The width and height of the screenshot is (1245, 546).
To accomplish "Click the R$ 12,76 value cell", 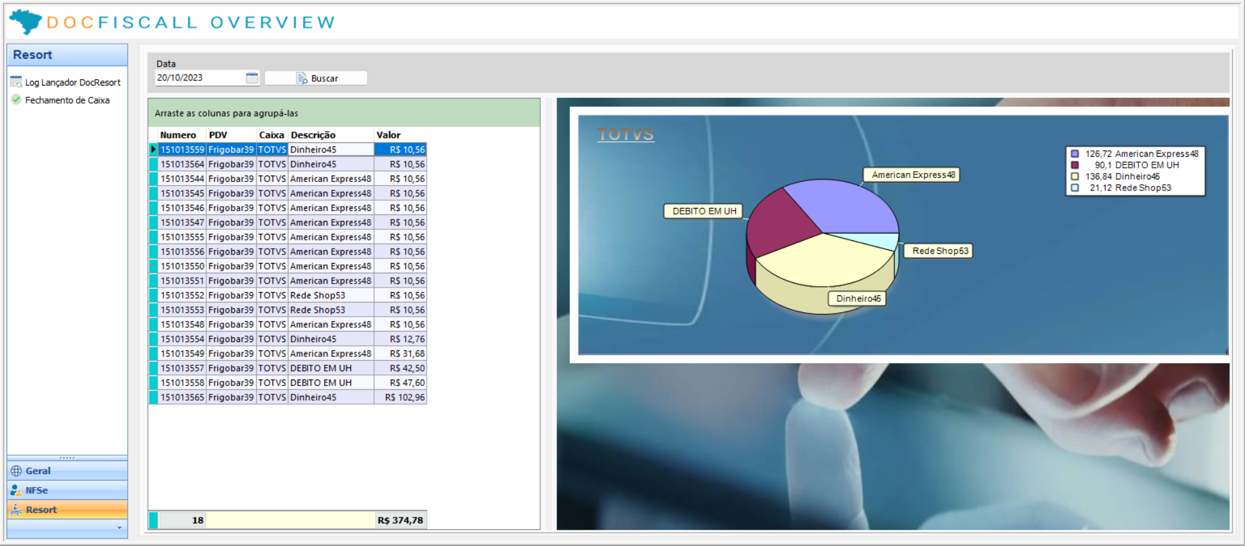I will point(400,339).
